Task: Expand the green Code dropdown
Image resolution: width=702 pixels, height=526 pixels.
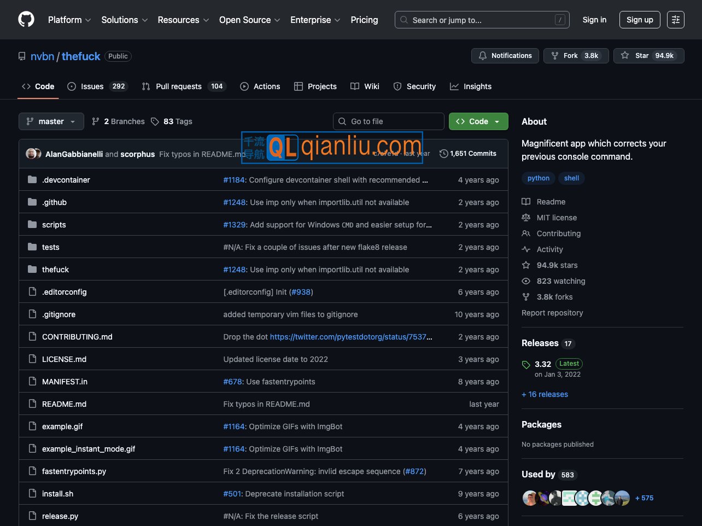Action: 478,121
